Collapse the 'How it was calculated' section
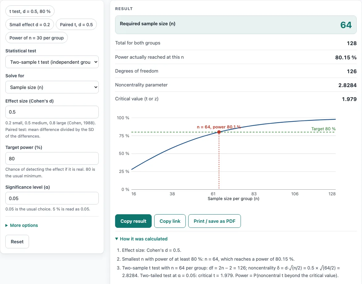Viewport: 362px width, 284px height. (x=141, y=239)
